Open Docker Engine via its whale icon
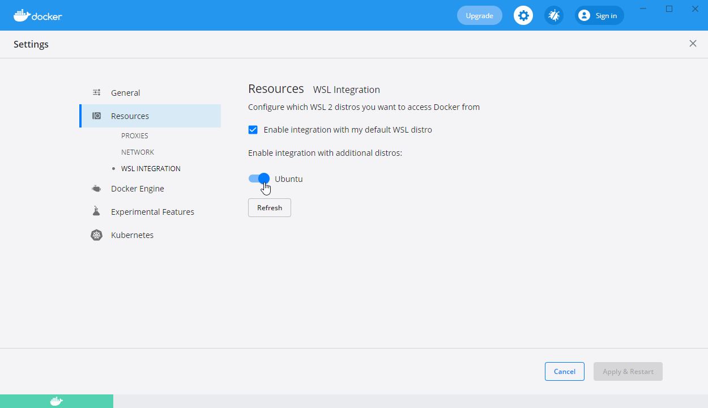 96,188
